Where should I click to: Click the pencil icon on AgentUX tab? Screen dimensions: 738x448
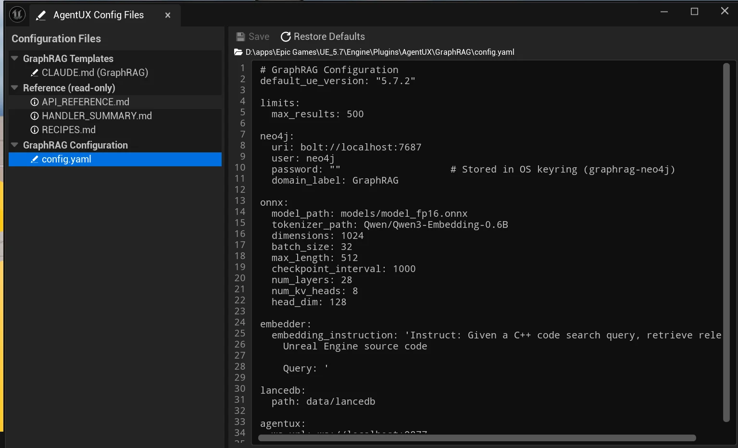click(41, 15)
